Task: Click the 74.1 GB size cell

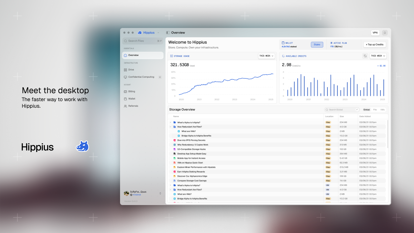Action: coord(343,181)
